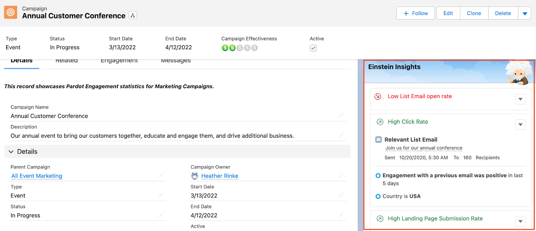Click the High Landing Page Submission icon
This screenshot has width=536, height=231.
[x=380, y=219]
